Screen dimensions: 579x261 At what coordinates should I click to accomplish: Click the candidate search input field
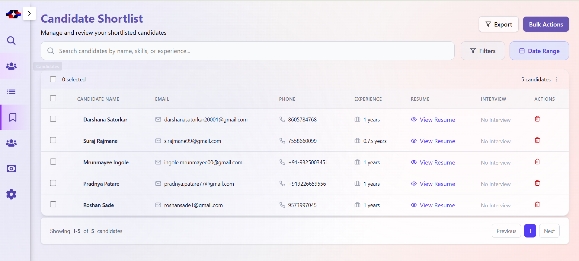[248, 51]
